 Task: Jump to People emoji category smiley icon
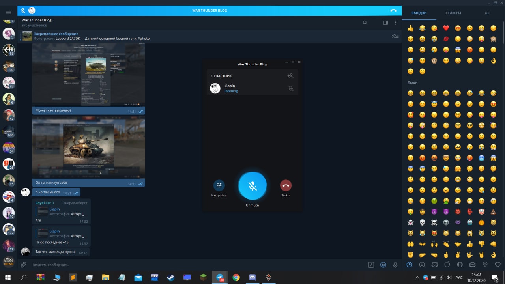coord(422,265)
